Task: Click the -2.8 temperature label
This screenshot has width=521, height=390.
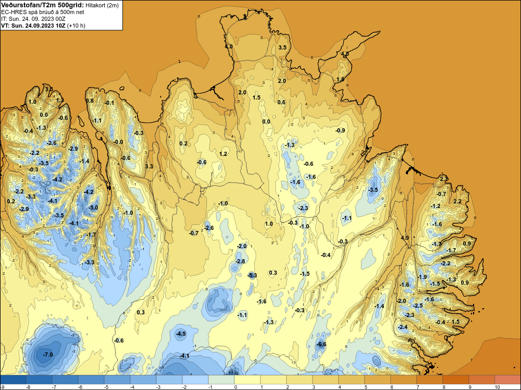Action: pos(240,261)
